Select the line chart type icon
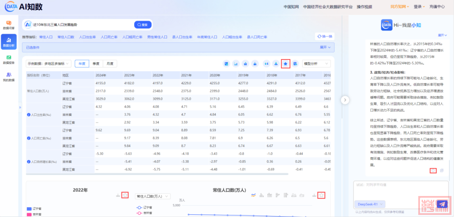The image size is (454, 217). click(253, 195)
